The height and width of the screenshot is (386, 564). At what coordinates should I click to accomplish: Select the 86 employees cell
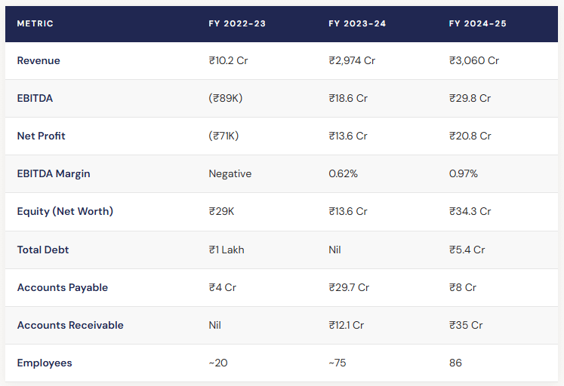(455, 363)
